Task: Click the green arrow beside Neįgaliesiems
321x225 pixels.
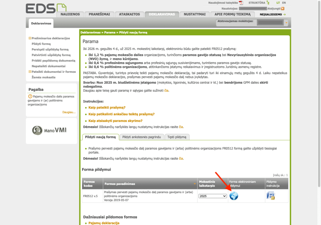Action: 284,14
